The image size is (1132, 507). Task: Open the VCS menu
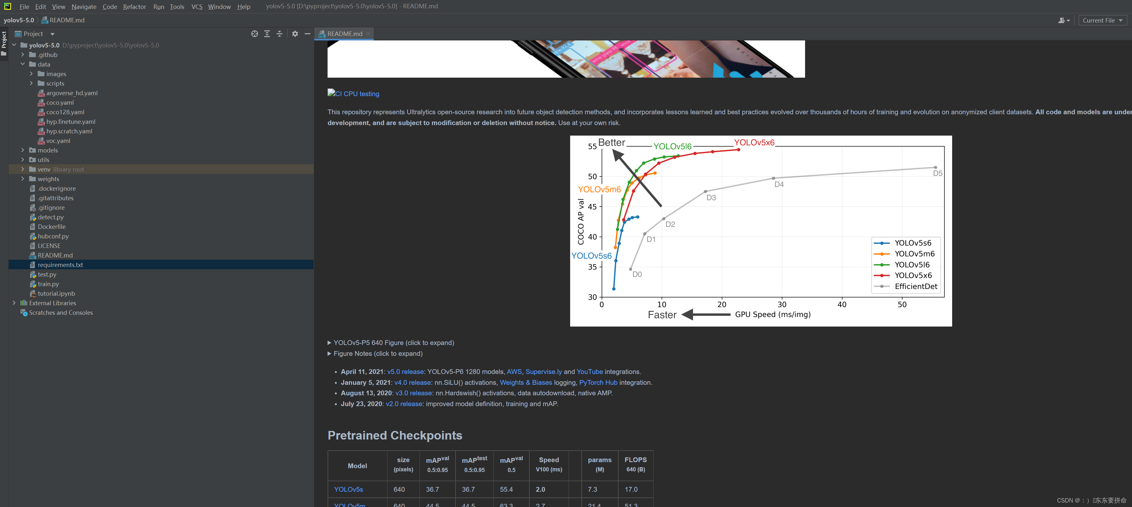pos(196,7)
